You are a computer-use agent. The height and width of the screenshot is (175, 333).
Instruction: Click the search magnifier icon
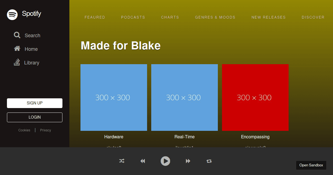point(17,35)
